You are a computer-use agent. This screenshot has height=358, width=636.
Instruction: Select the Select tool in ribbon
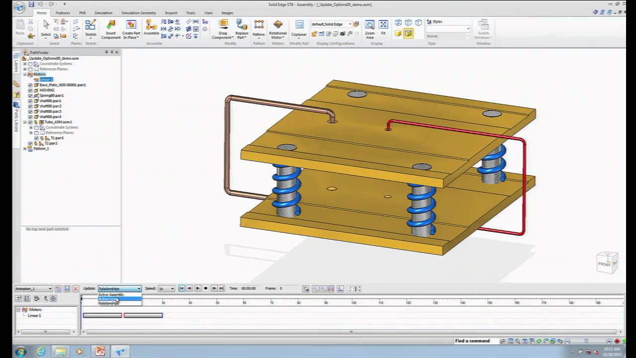[46, 29]
